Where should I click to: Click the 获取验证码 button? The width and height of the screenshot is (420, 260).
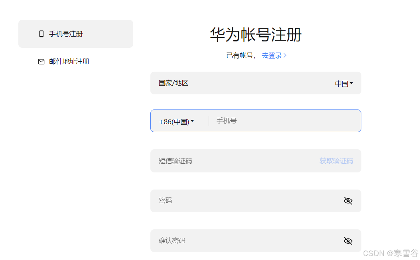[x=336, y=161]
